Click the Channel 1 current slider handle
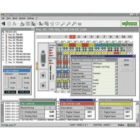This screenshot has width=140, height=140. point(6,88)
